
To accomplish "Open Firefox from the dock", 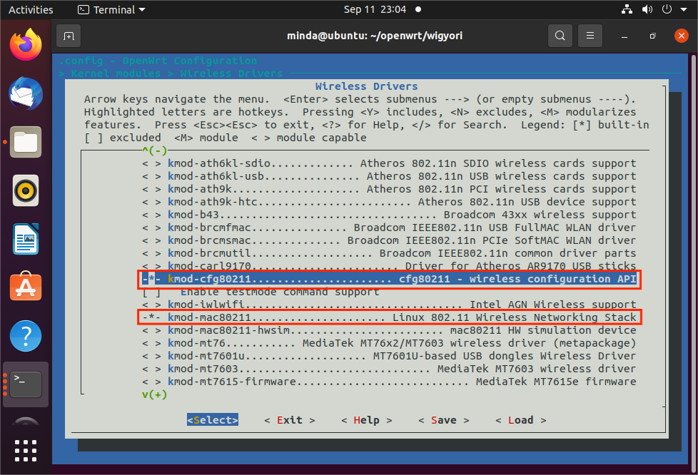I will click(x=26, y=44).
